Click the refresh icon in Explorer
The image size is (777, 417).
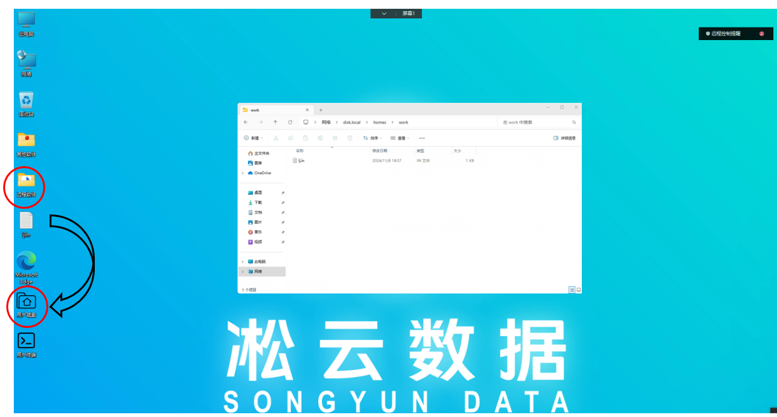[290, 122]
